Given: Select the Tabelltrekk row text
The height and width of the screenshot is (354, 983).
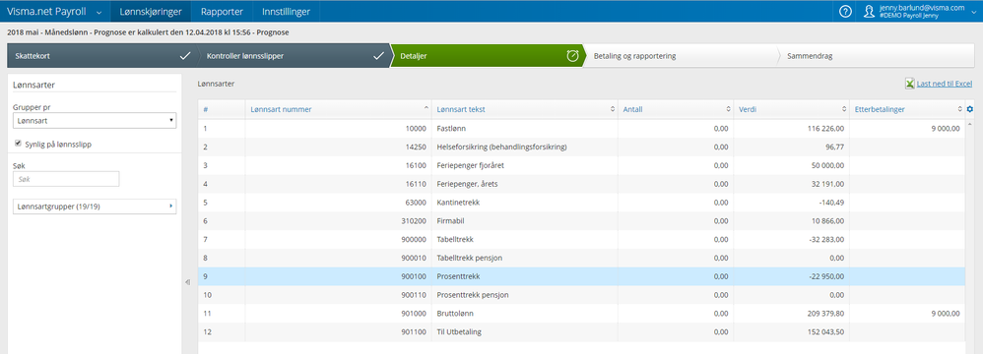Looking at the screenshot, I should coord(454,240).
